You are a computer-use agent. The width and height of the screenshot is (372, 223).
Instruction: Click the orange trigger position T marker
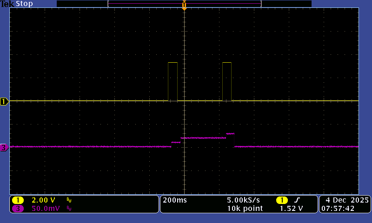[184, 7]
